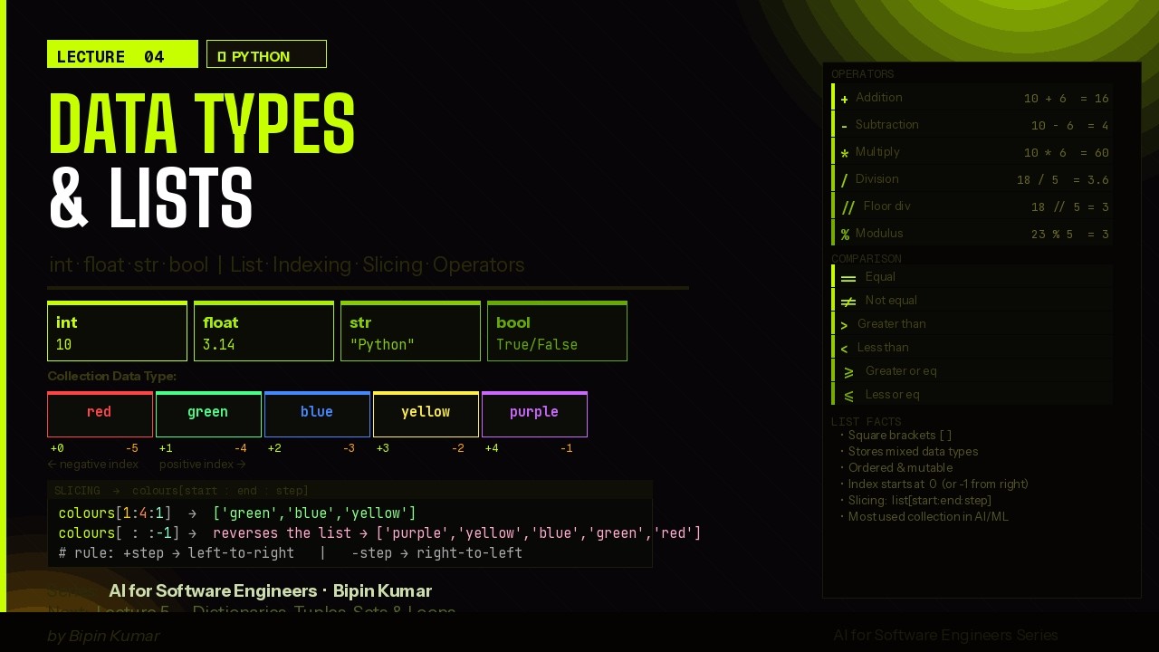Click the LIST FACTS section heading

point(866,422)
